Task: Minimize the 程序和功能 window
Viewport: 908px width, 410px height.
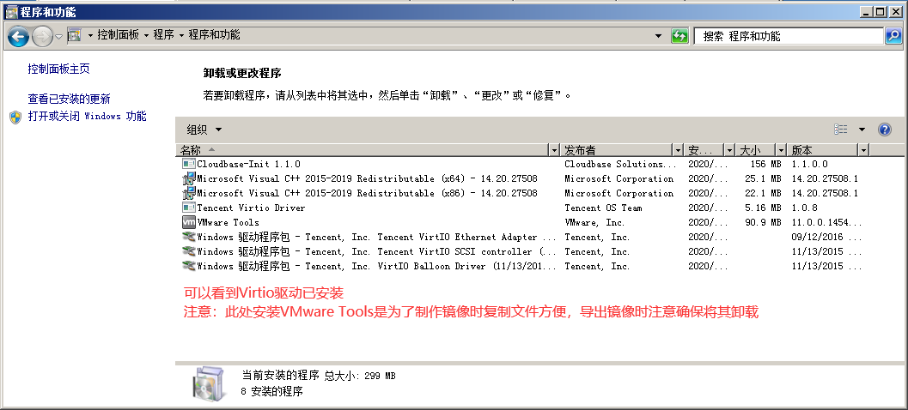Action: click(x=866, y=11)
